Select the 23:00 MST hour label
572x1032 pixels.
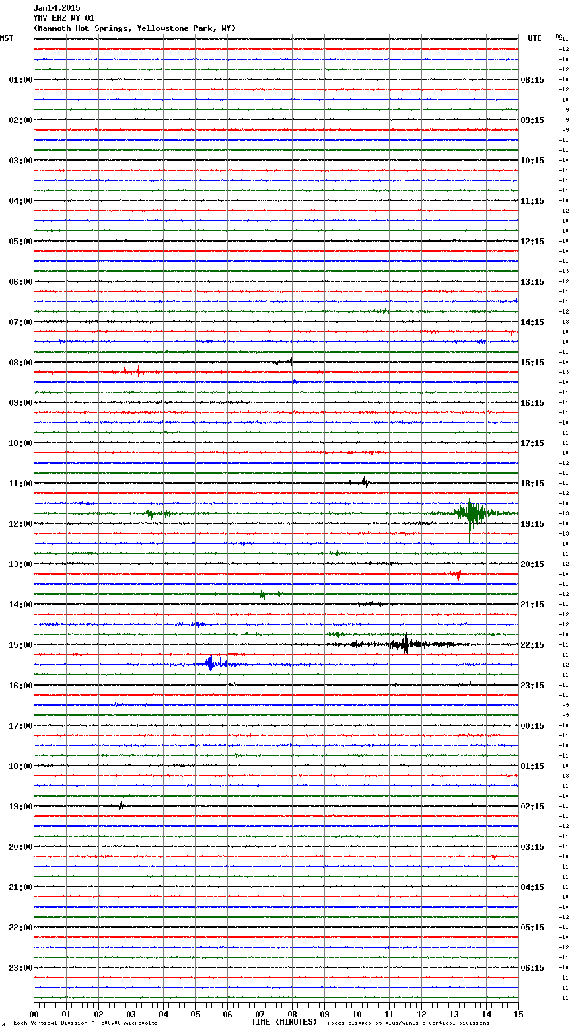click(20, 968)
